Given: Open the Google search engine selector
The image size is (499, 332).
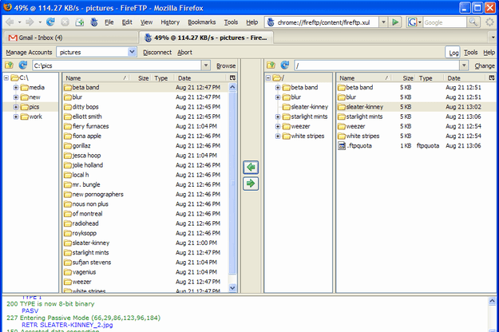Looking at the screenshot, I should coord(414,22).
